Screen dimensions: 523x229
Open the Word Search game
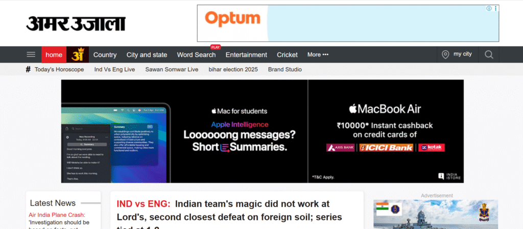click(x=196, y=55)
